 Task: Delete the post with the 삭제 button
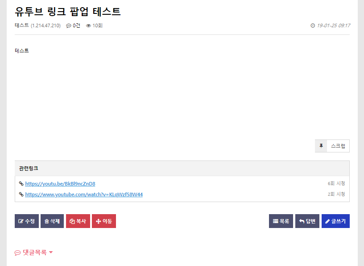52,221
